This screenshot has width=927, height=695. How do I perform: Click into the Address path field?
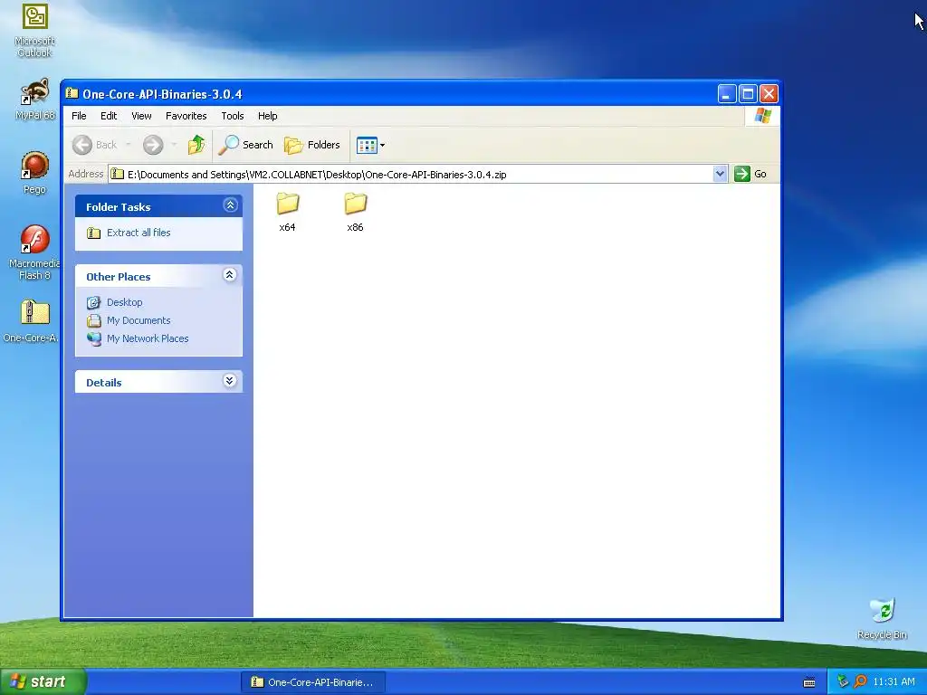tap(411, 174)
